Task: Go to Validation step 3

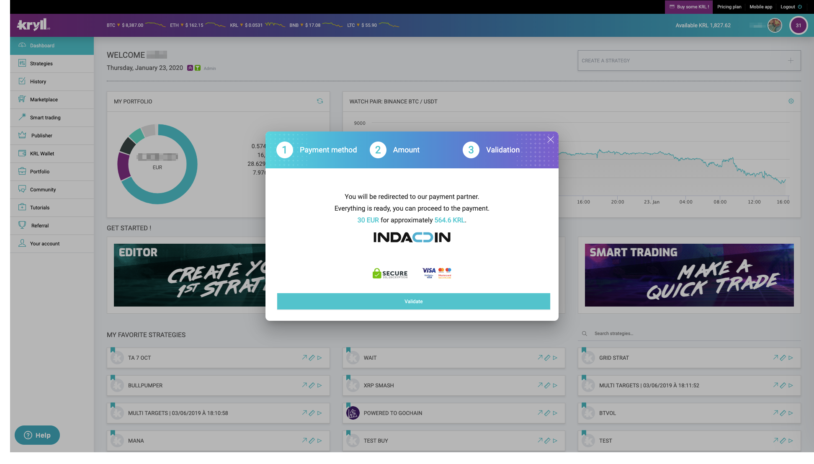Action: click(491, 150)
